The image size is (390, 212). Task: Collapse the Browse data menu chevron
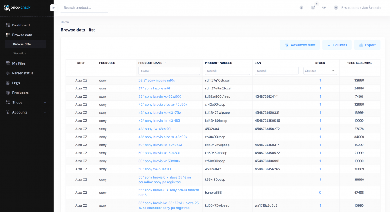tap(45, 35)
